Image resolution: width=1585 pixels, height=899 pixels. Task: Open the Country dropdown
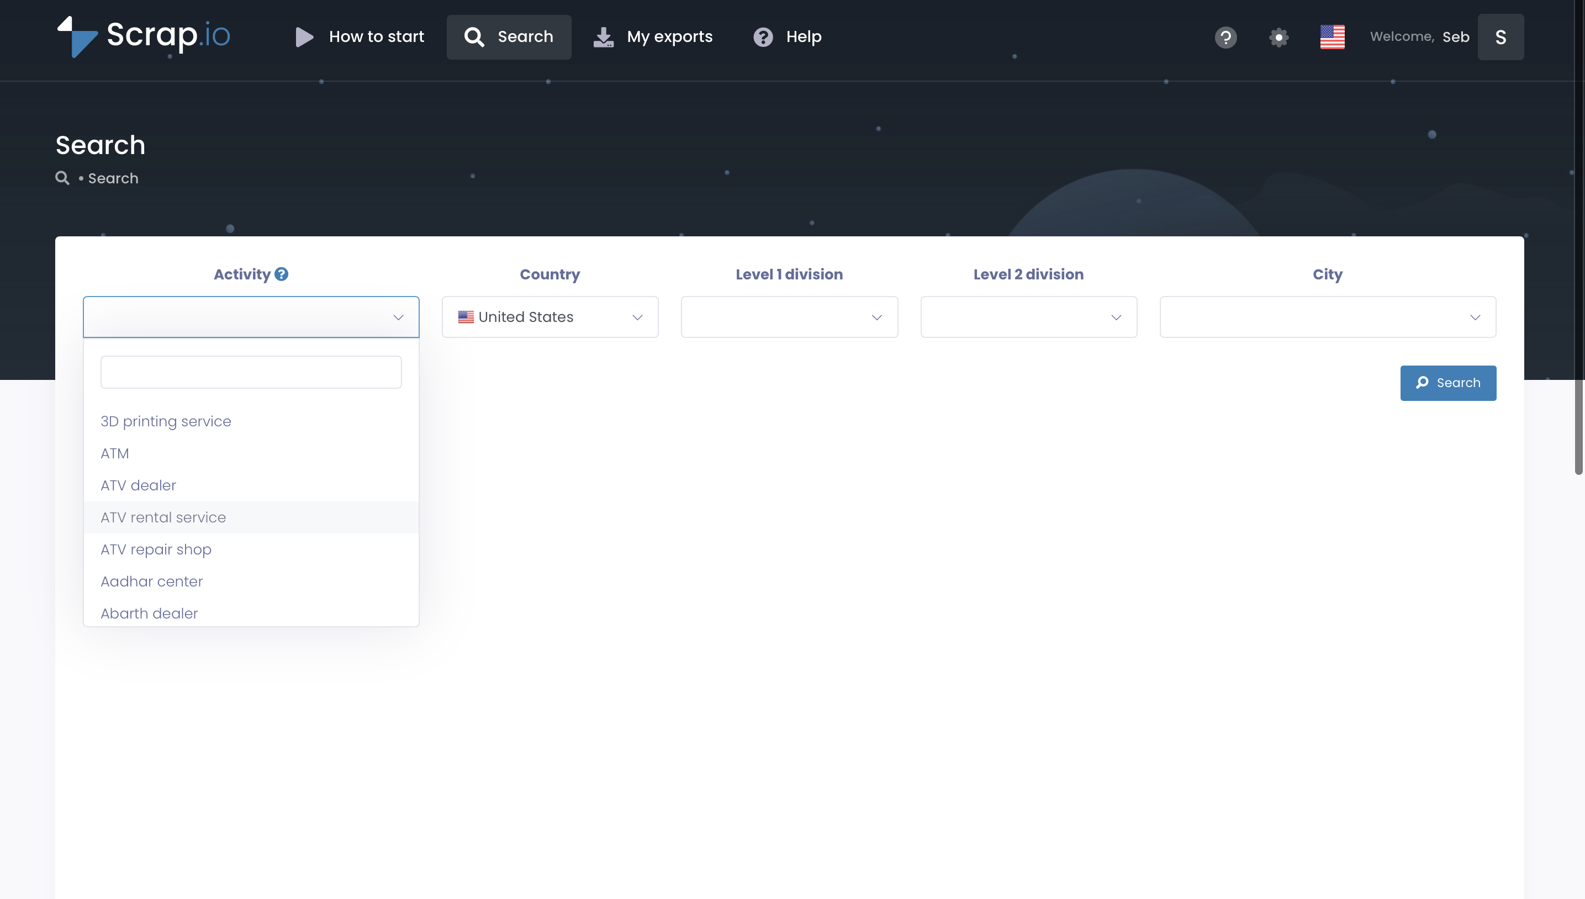pyautogui.click(x=550, y=317)
